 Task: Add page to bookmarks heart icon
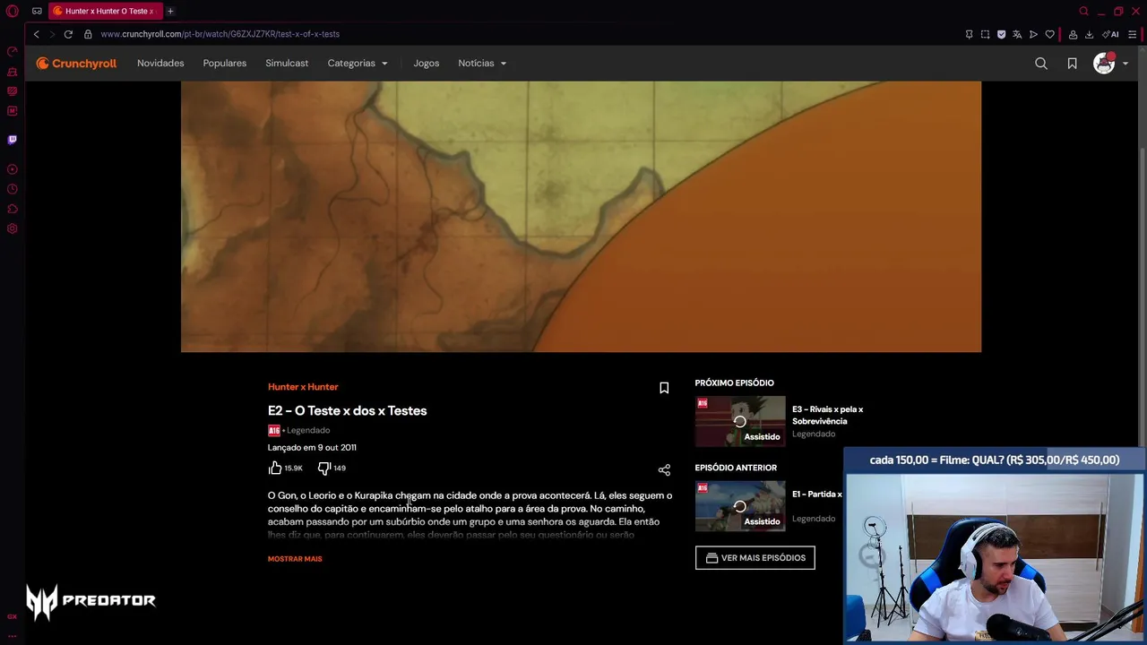1049,34
